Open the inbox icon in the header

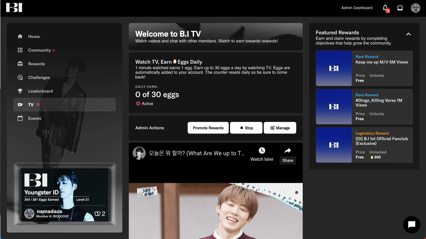click(400, 8)
